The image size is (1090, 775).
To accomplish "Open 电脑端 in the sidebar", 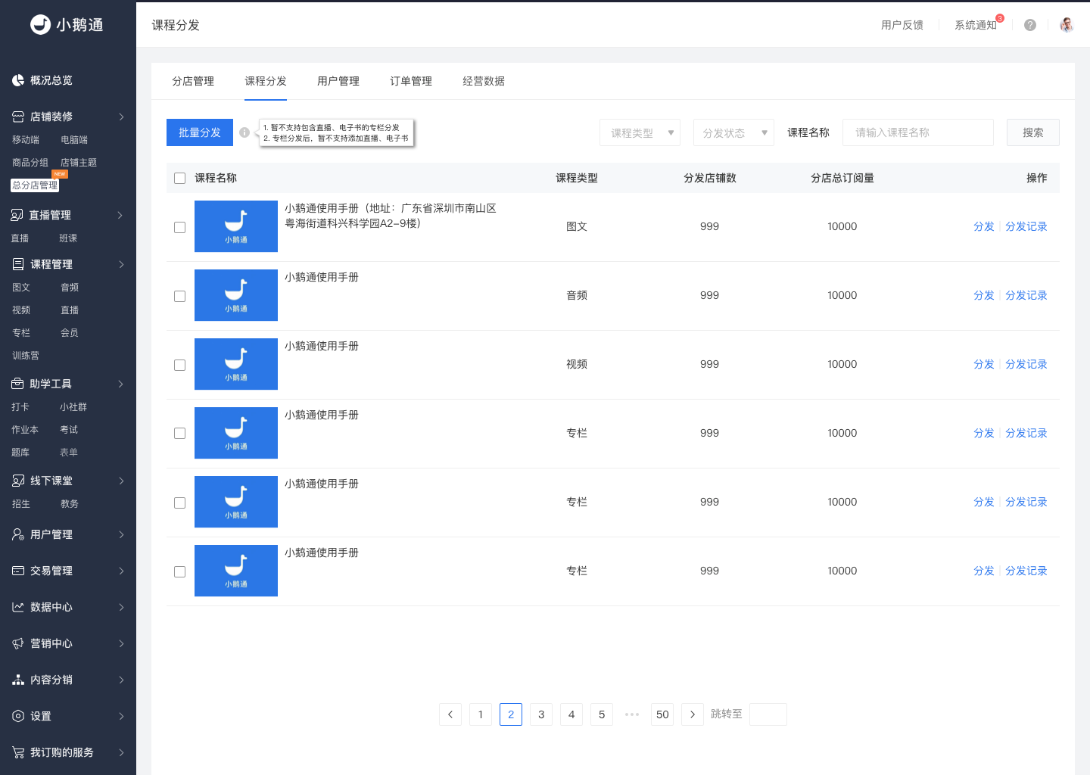I will tap(74, 140).
